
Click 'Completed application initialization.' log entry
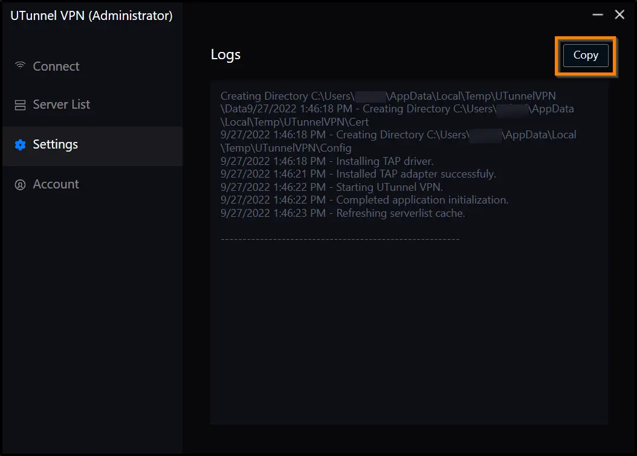pyautogui.click(x=364, y=200)
